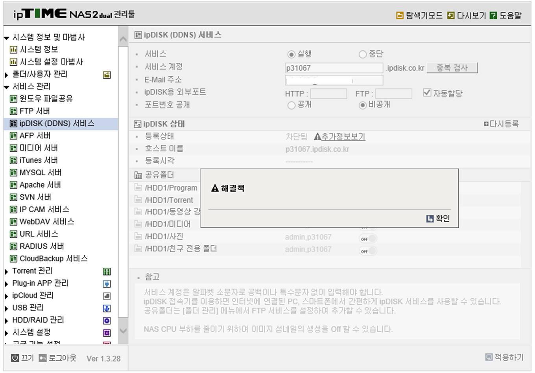Click the 시스템 정보 chart icon

[13, 50]
